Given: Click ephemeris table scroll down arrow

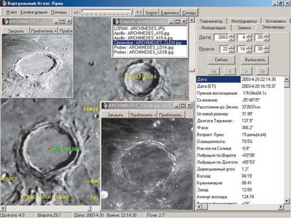Looking at the screenshot, I should [287, 201].
